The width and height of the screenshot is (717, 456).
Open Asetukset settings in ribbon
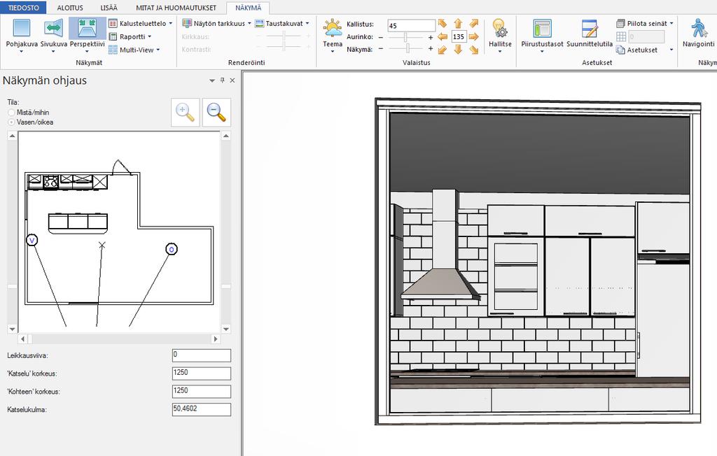636,50
